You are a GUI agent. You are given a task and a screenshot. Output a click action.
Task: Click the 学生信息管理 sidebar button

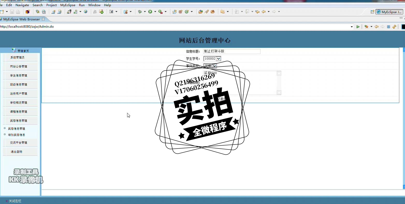20,75
